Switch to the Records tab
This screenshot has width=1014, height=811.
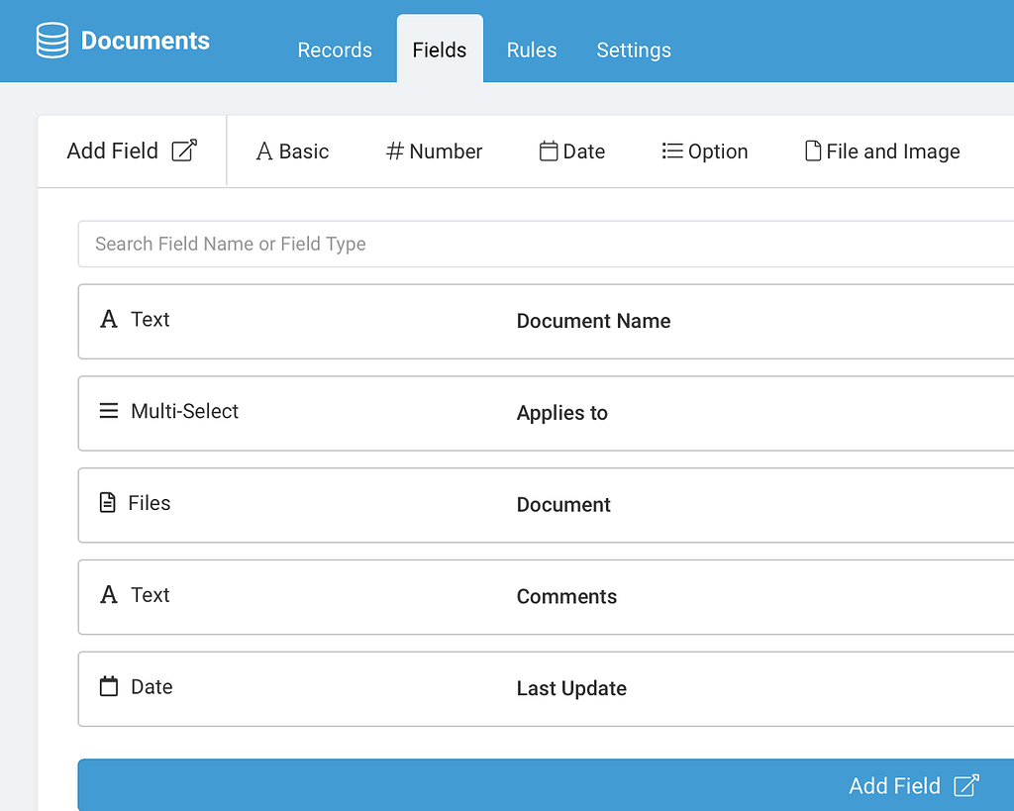(x=335, y=50)
